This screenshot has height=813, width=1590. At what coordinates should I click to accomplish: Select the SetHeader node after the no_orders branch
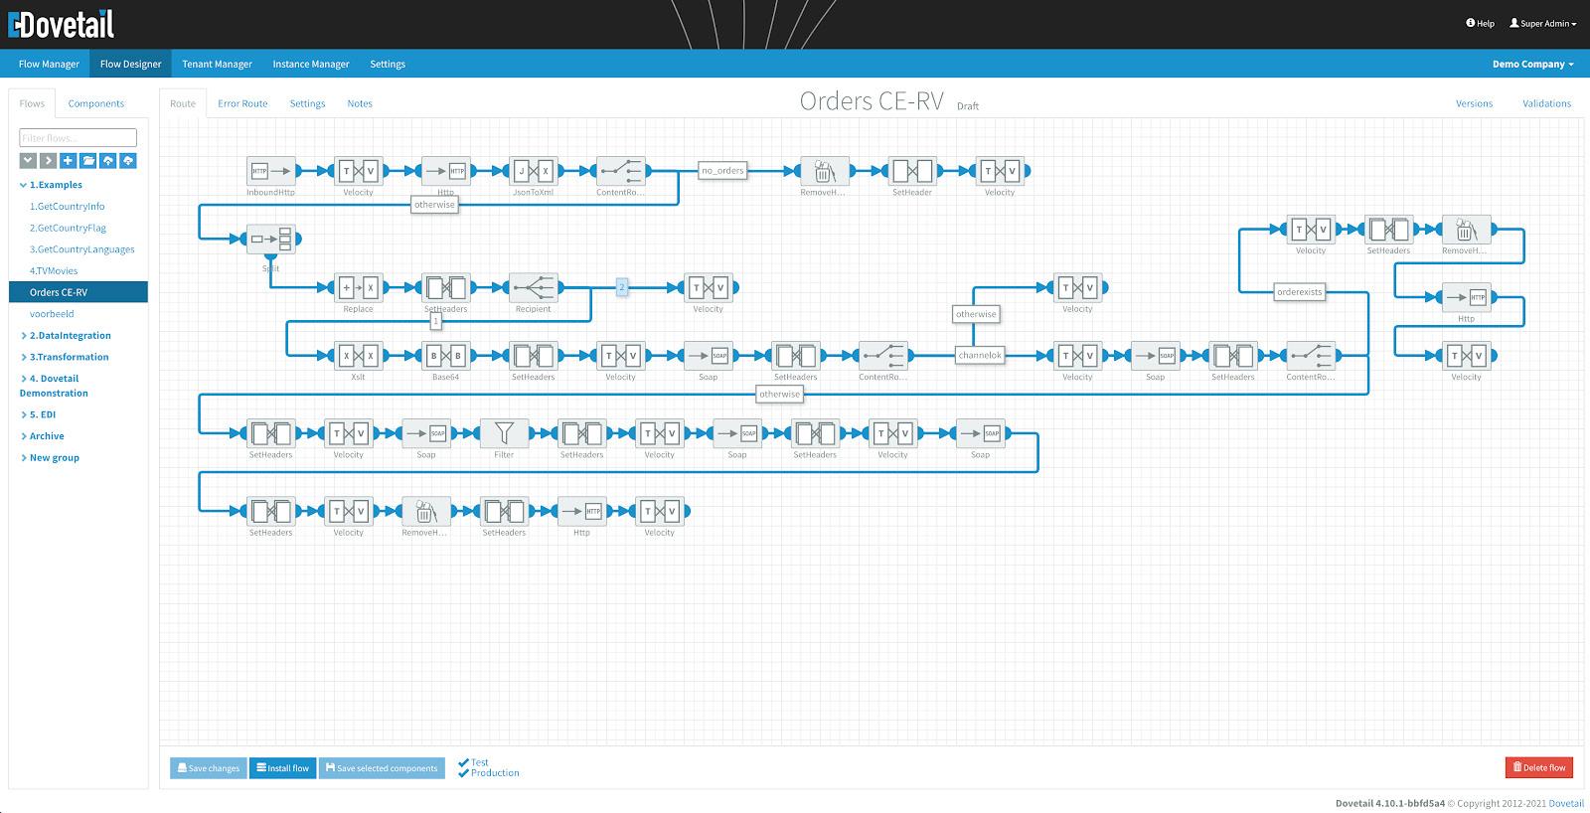[912, 171]
